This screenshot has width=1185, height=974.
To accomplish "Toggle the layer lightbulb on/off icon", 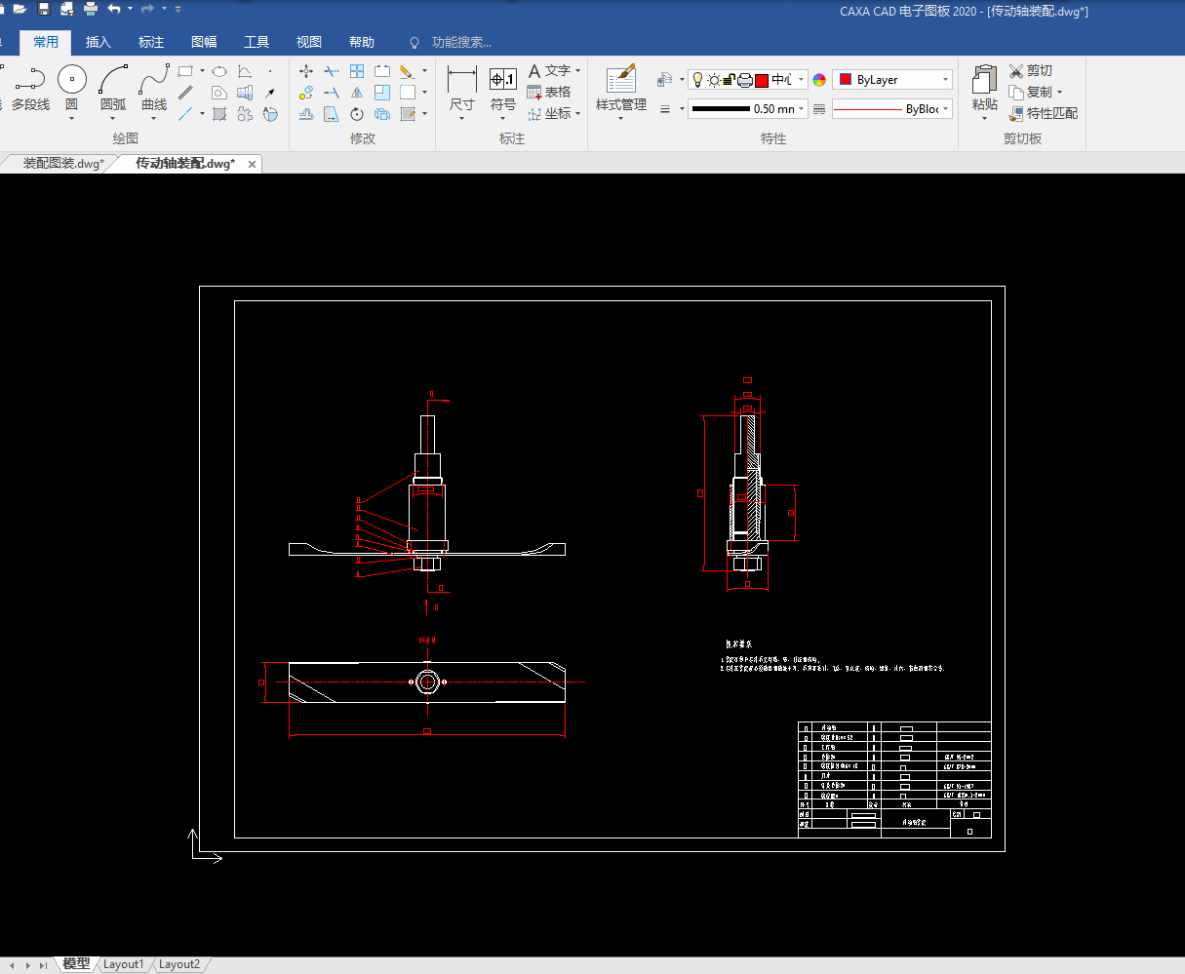I will (697, 80).
